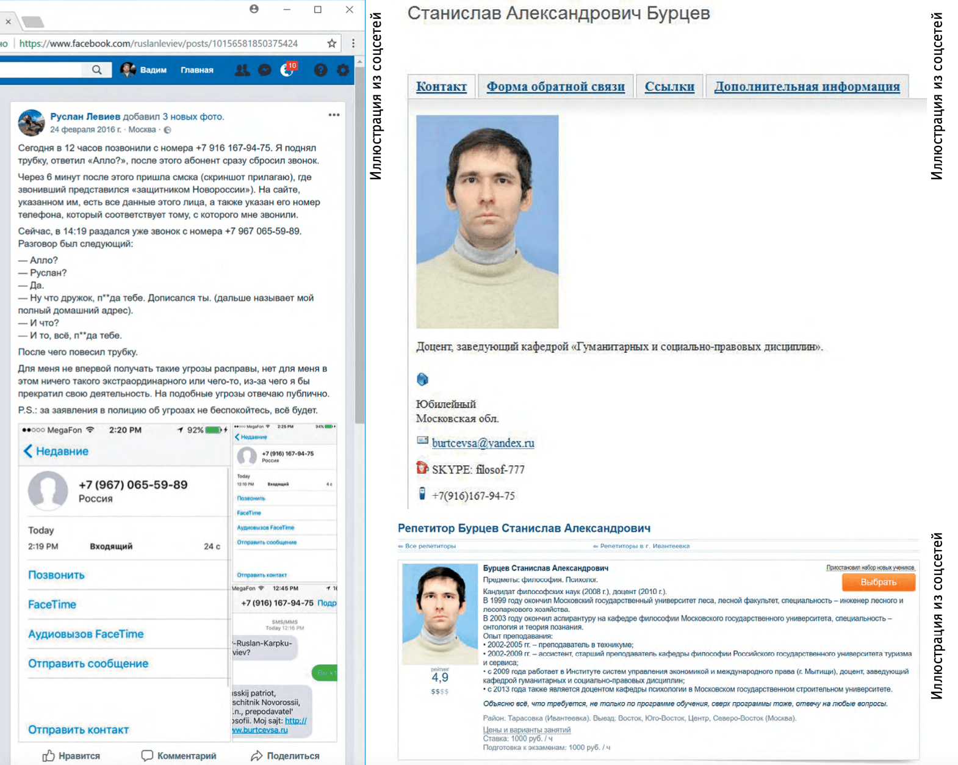958x765 pixels.
Task: Open the Форма обратной связи tab
Action: (x=555, y=87)
